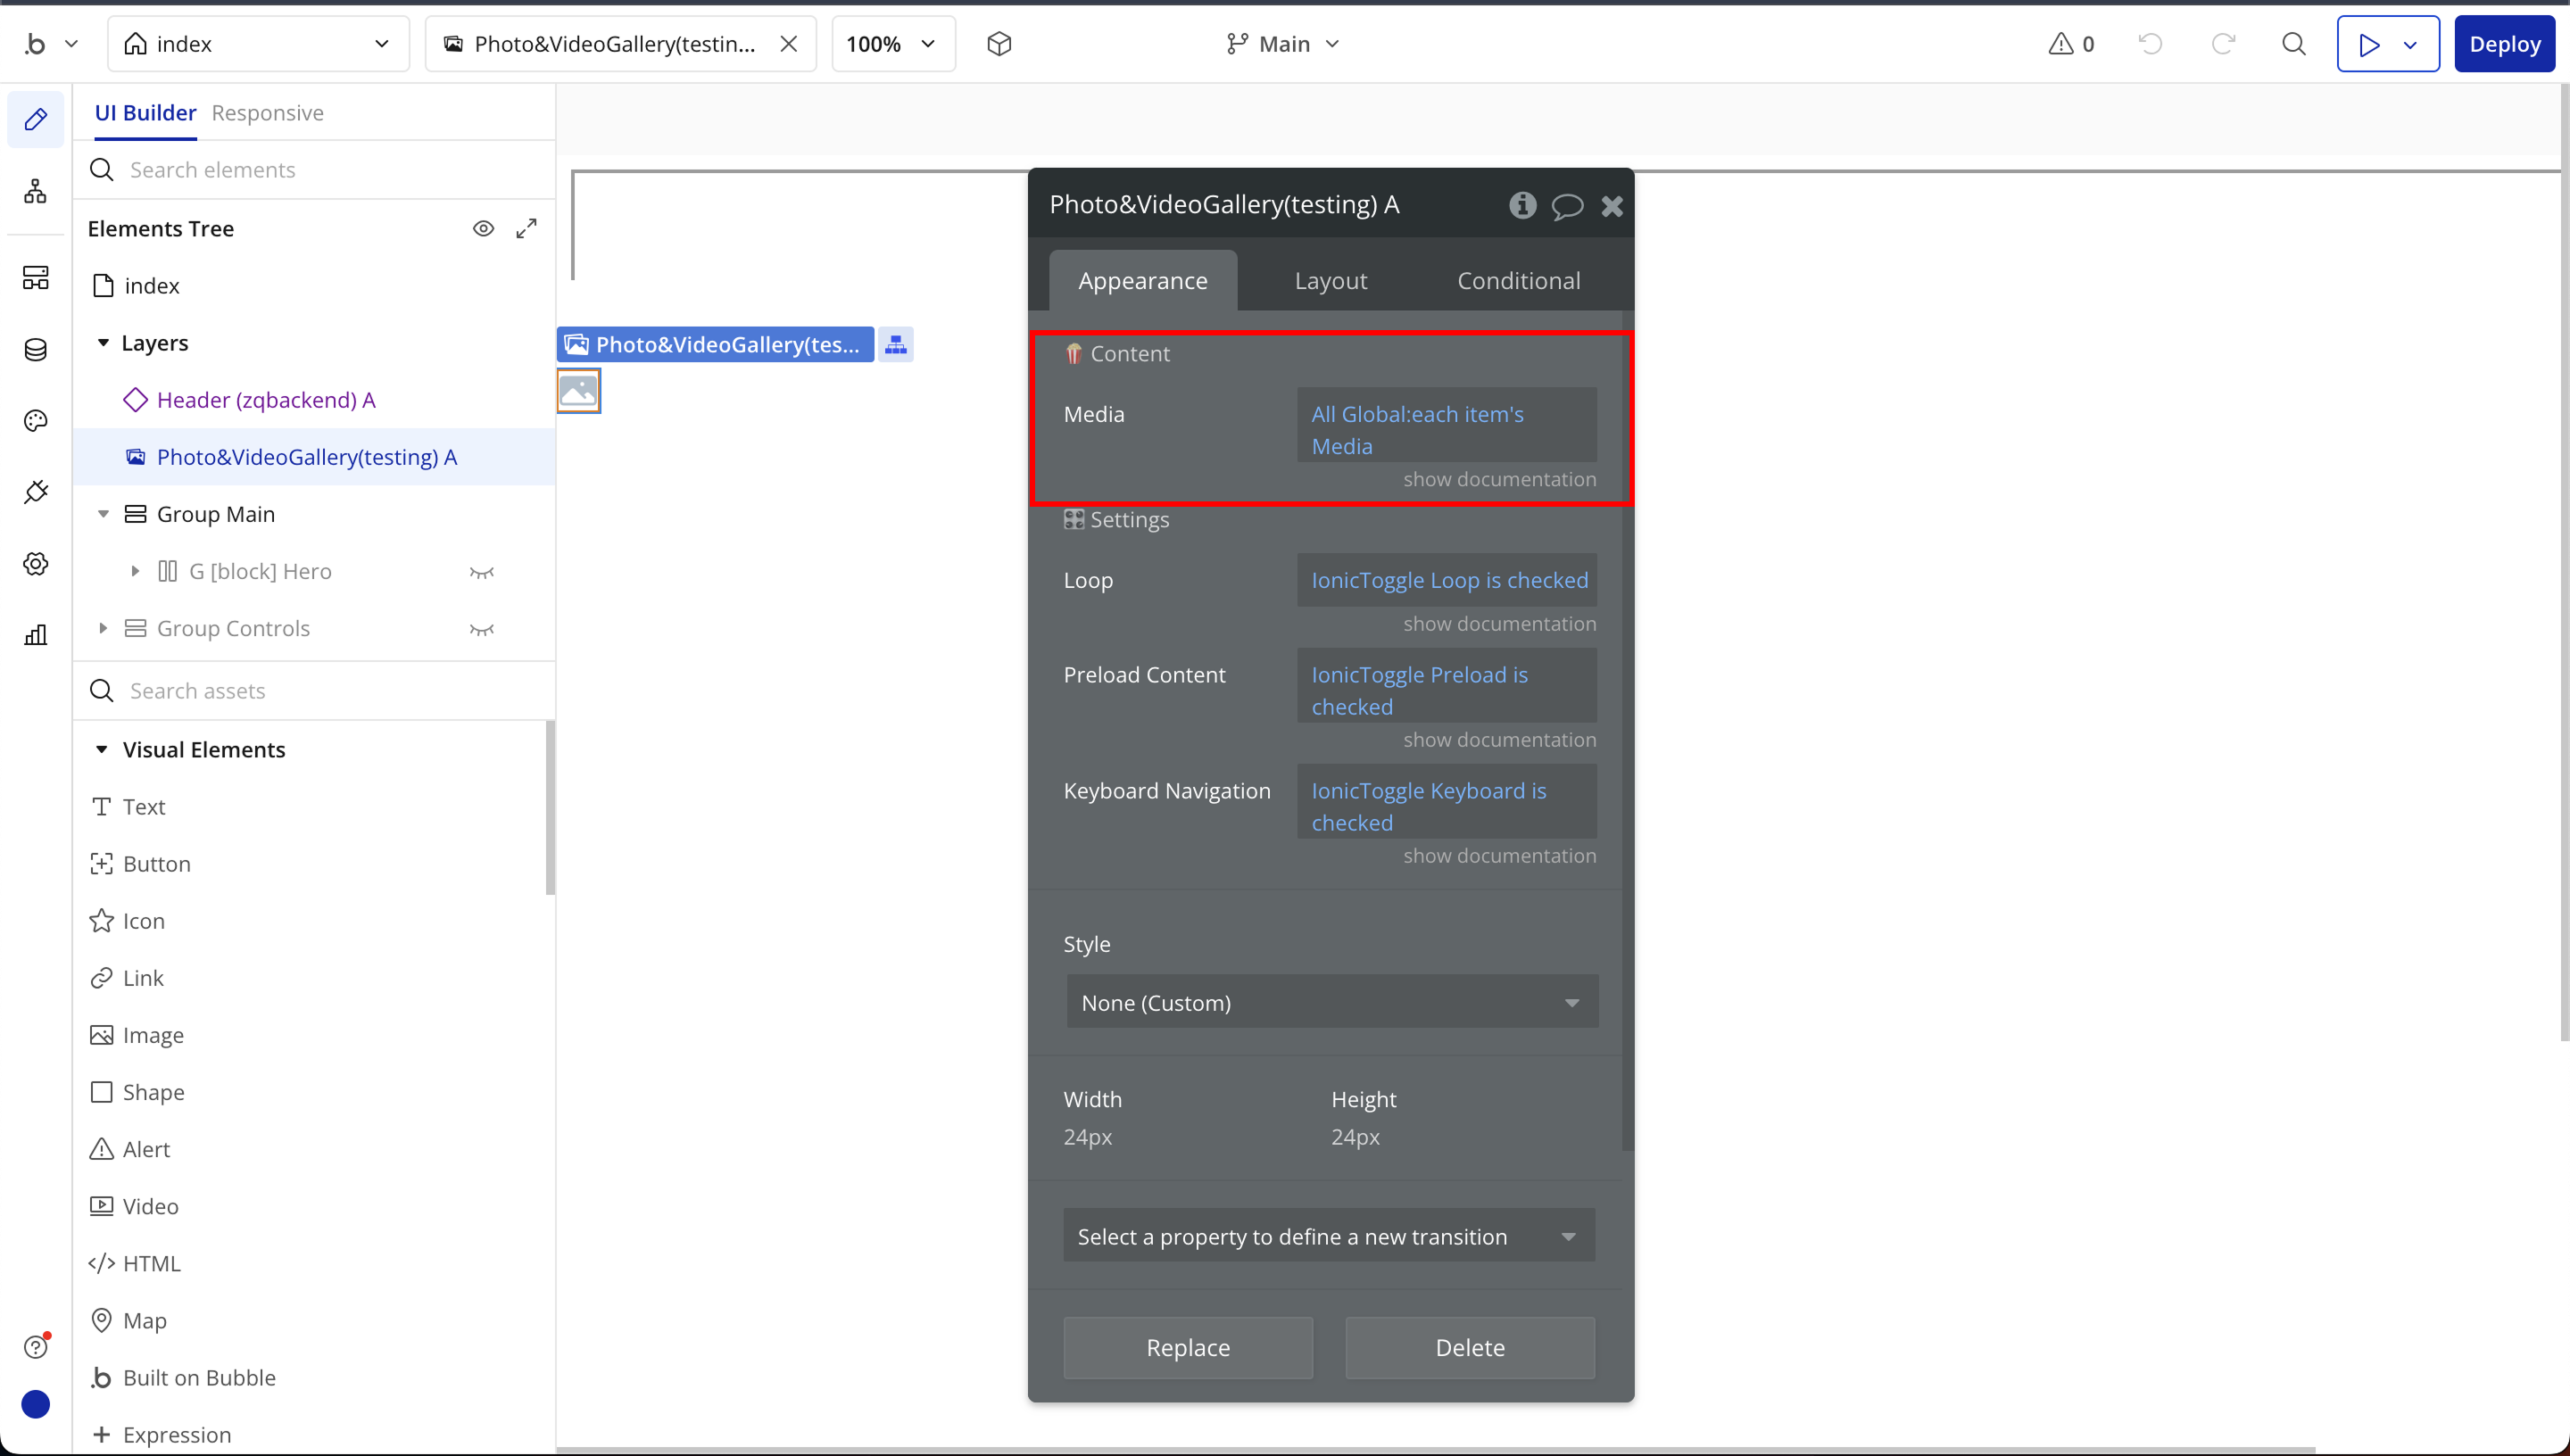Open the Styles palette icon in sidebar
2570x1456 pixels.
click(36, 421)
